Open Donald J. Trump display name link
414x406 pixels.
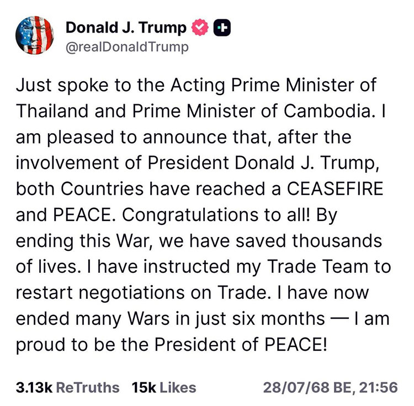click(126, 27)
